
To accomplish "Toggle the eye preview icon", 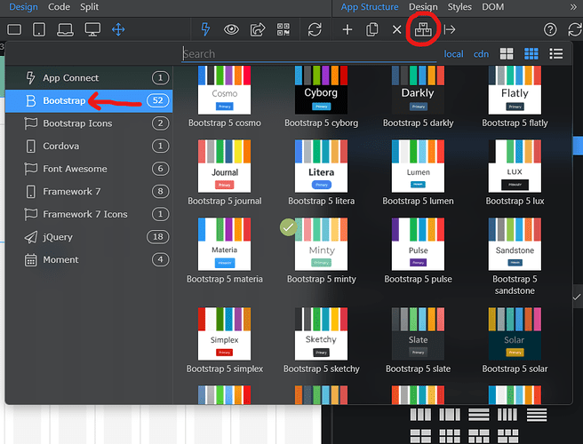I will pos(231,29).
